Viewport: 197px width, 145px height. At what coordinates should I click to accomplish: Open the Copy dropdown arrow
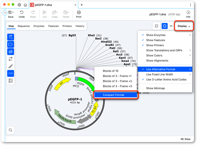click(57, 12)
